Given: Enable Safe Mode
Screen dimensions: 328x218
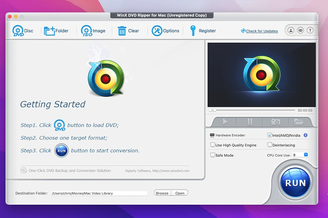Looking at the screenshot, I should tap(212, 155).
